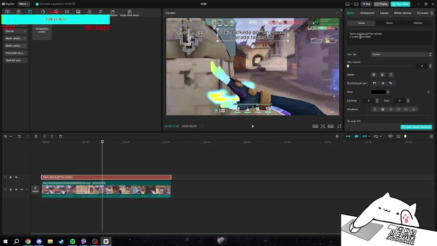Expand the Metin efekti category

point(15,39)
